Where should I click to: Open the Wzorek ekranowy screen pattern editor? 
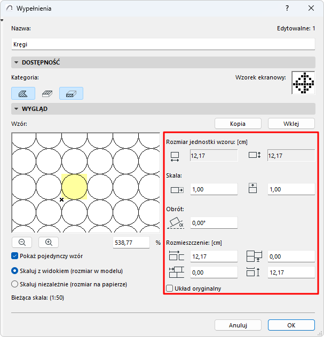coord(303,83)
